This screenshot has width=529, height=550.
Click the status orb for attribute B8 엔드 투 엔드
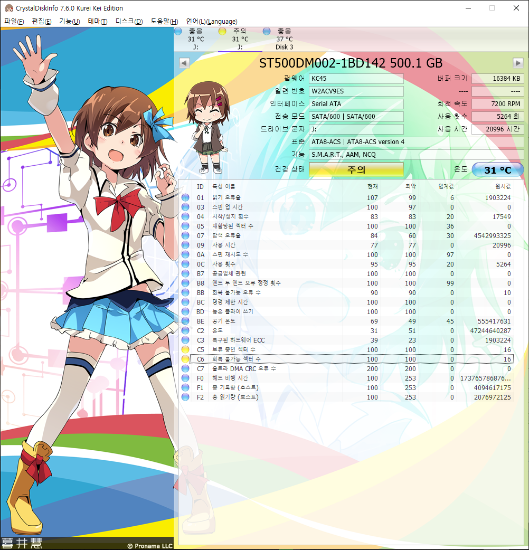(x=185, y=283)
